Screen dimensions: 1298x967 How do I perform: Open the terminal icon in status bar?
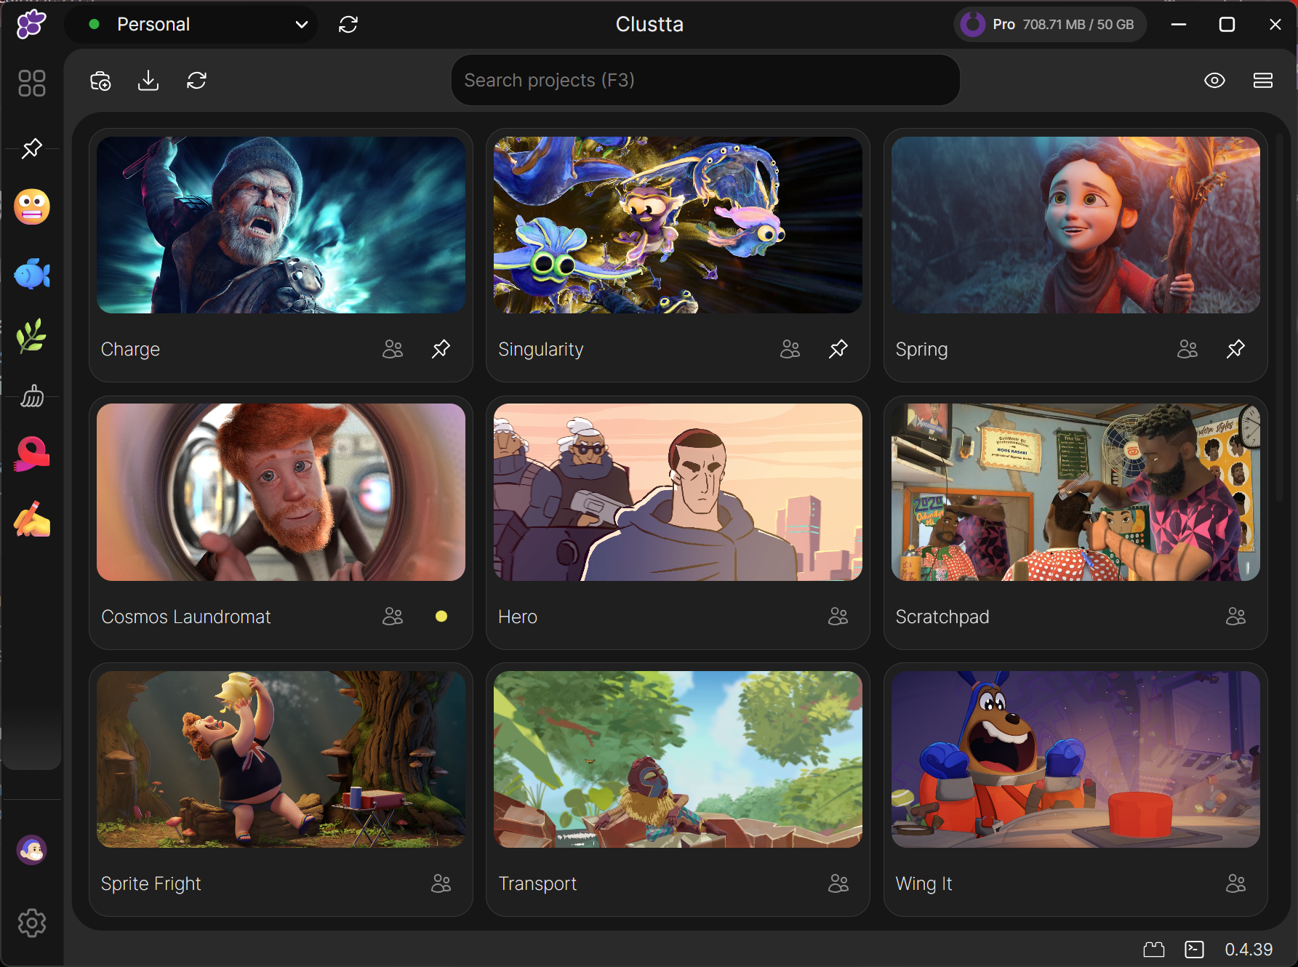point(1195,950)
